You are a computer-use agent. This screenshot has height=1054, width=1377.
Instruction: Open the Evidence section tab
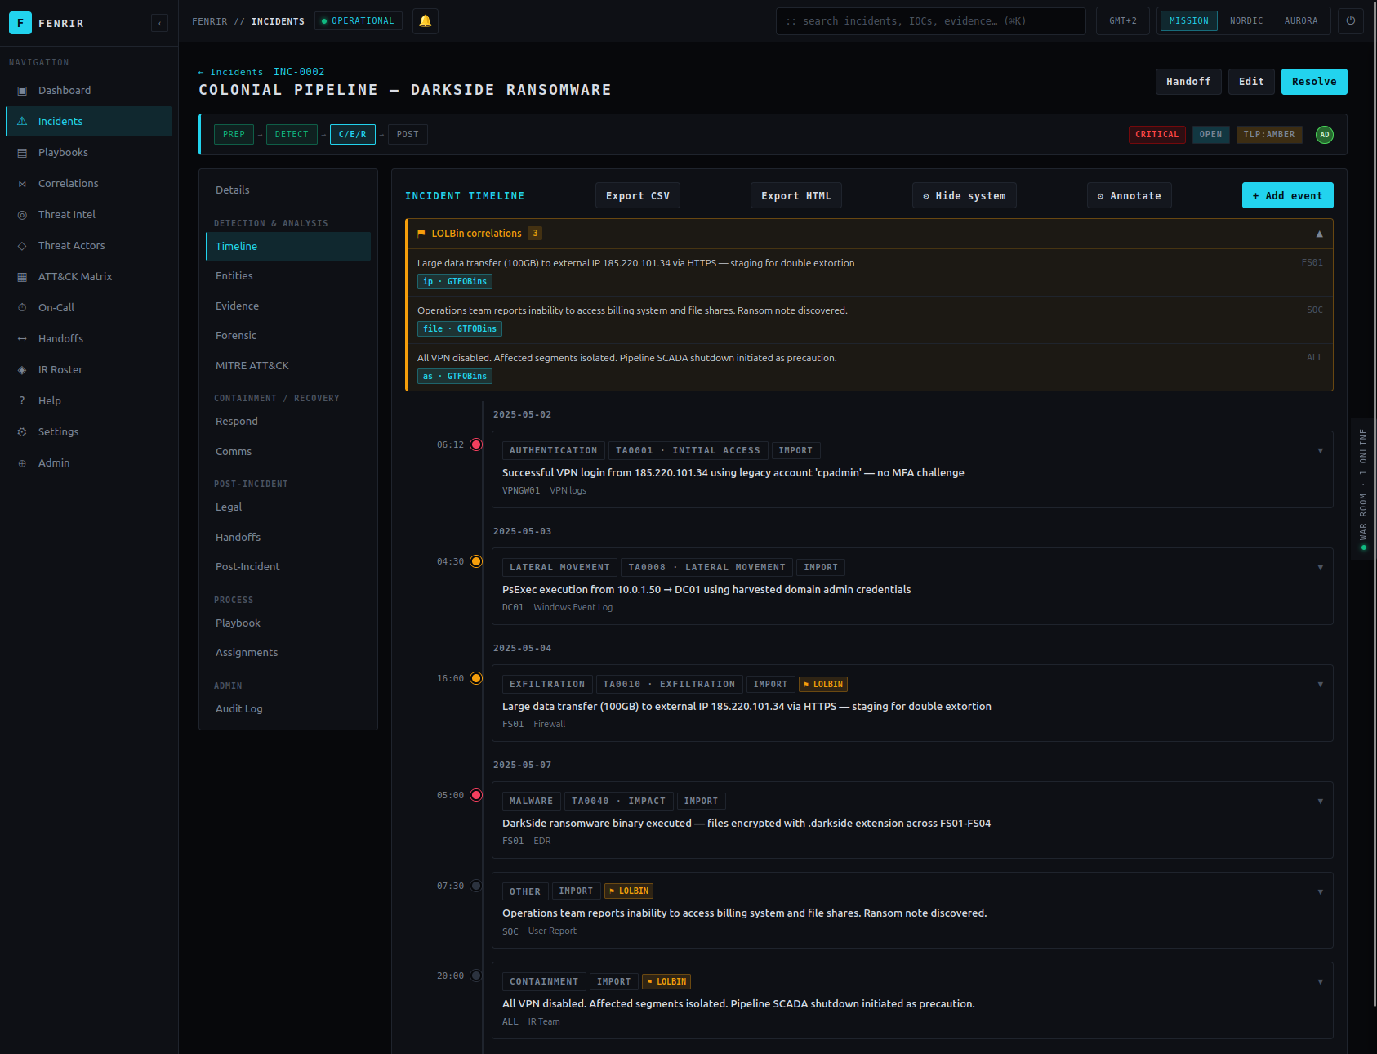coord(288,306)
